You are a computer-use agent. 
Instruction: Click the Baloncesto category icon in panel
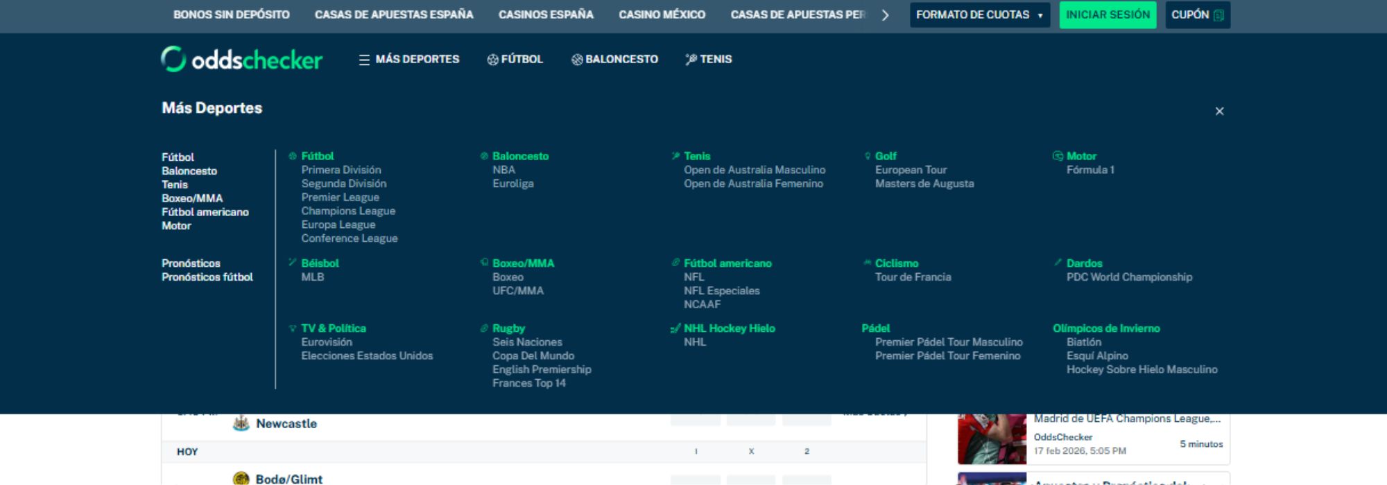[x=484, y=157]
